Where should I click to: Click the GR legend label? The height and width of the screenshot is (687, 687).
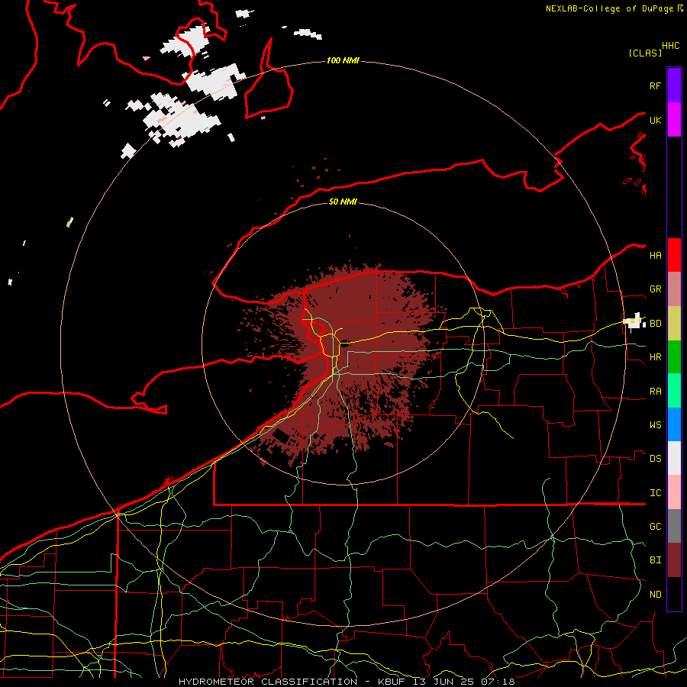[656, 289]
